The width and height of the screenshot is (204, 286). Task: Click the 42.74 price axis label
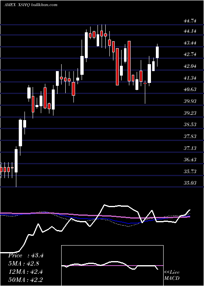[x=190, y=54]
